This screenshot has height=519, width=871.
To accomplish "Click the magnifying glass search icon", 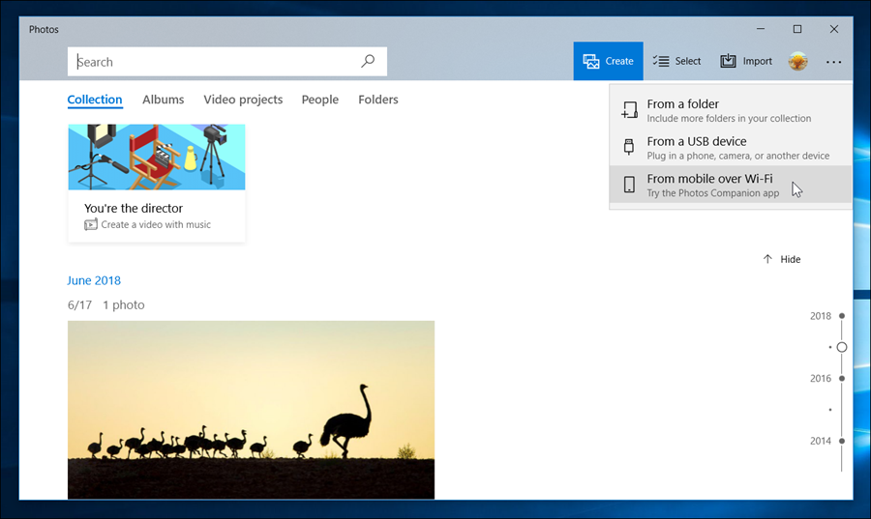I will [368, 61].
